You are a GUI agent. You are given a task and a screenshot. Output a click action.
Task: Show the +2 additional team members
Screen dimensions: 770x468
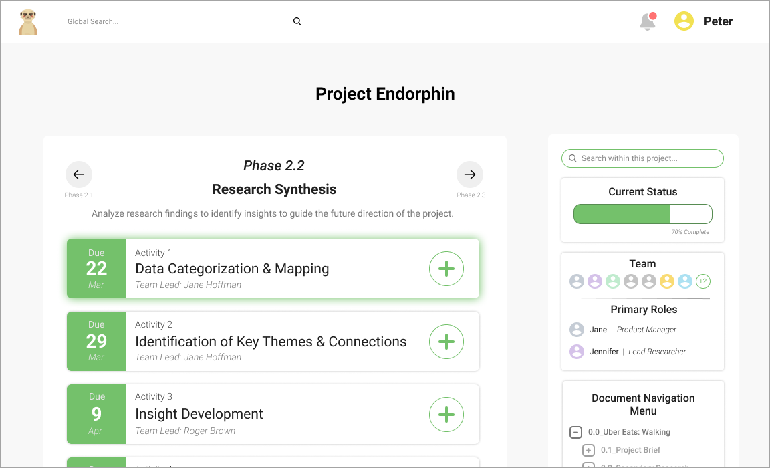click(x=702, y=281)
